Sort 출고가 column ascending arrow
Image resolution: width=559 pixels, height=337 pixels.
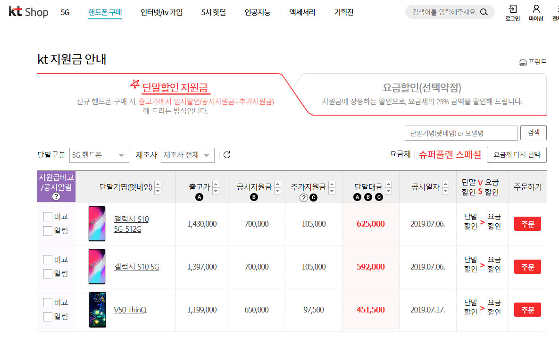pos(216,184)
